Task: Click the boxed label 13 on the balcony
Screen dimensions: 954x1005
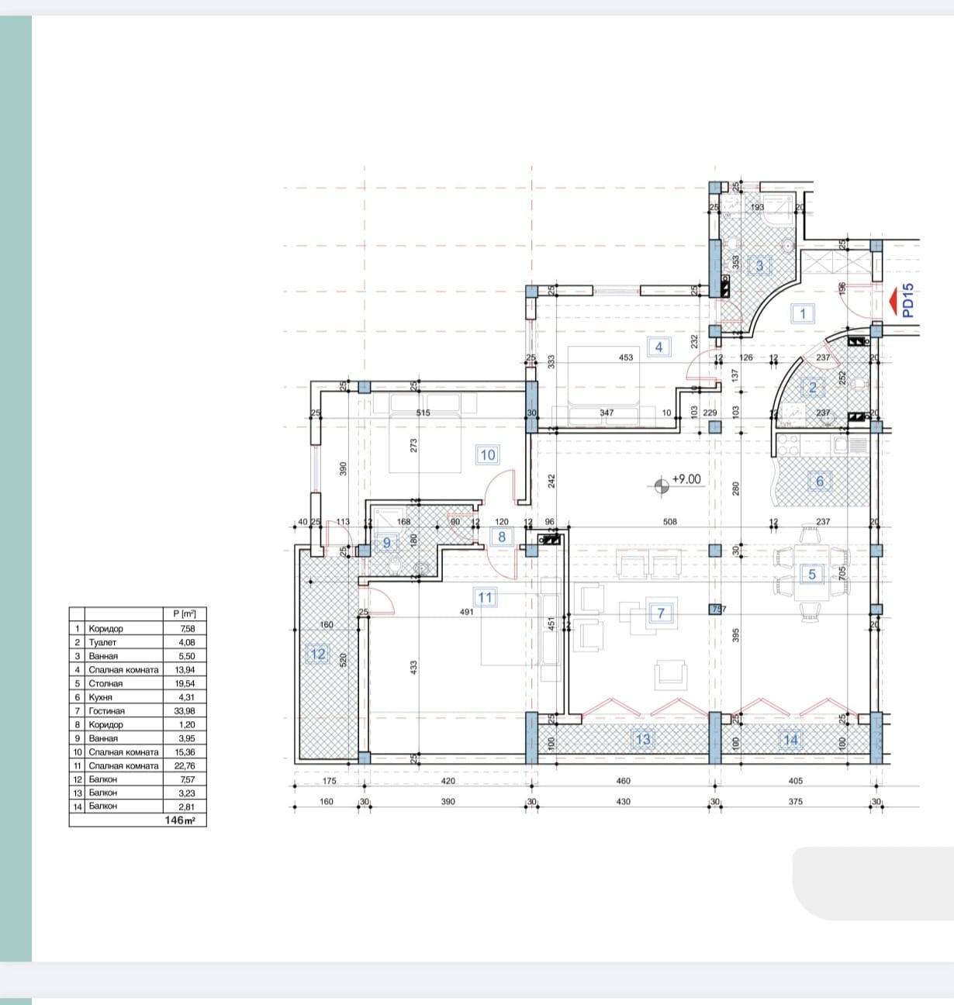Action: tap(643, 739)
